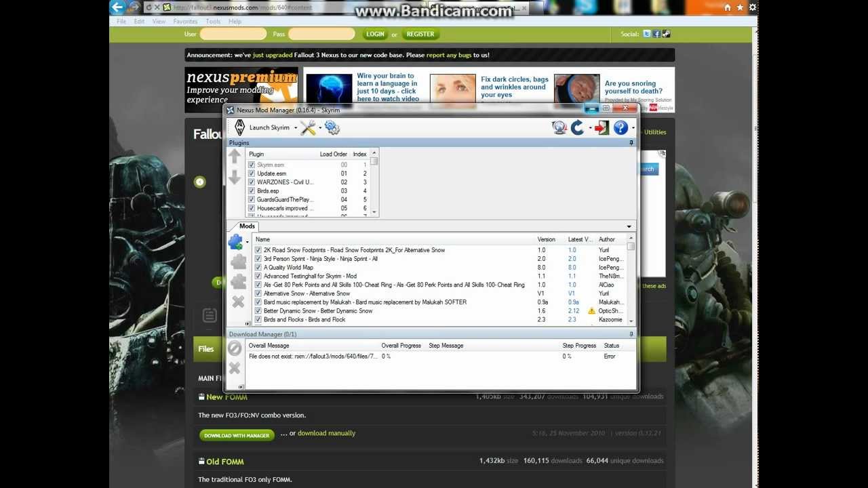Click the download manually link
Viewport: 868px width, 488px height.
point(326,433)
